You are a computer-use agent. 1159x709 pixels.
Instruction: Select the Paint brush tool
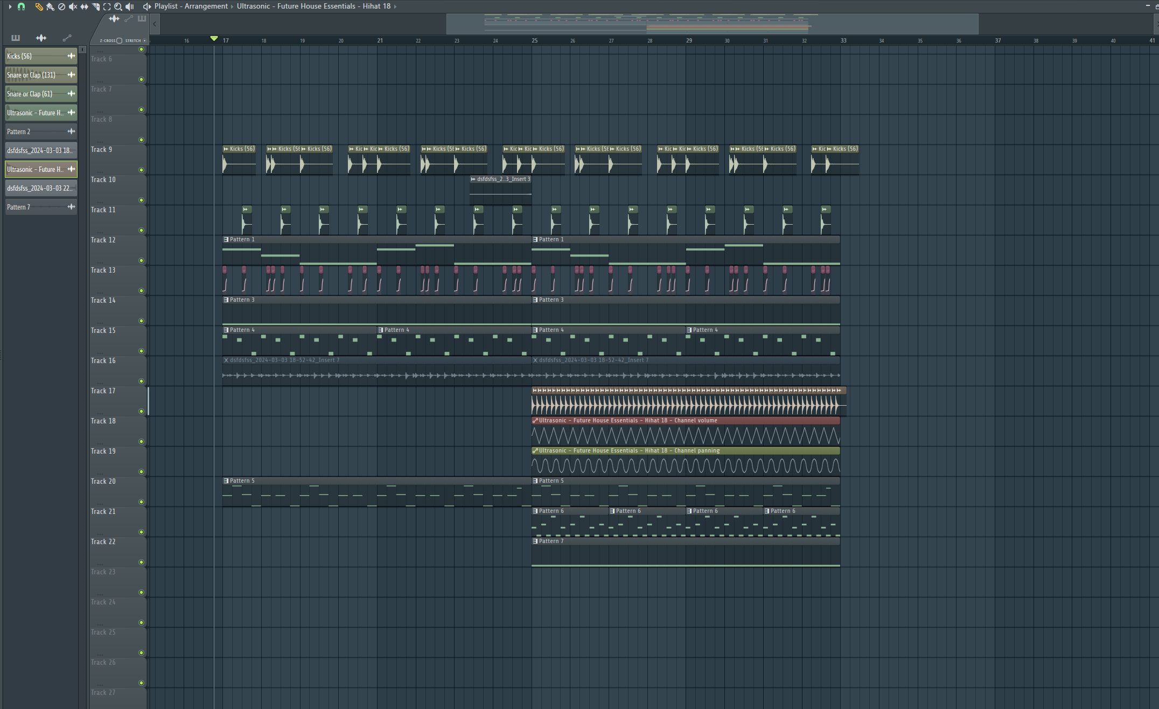click(50, 6)
